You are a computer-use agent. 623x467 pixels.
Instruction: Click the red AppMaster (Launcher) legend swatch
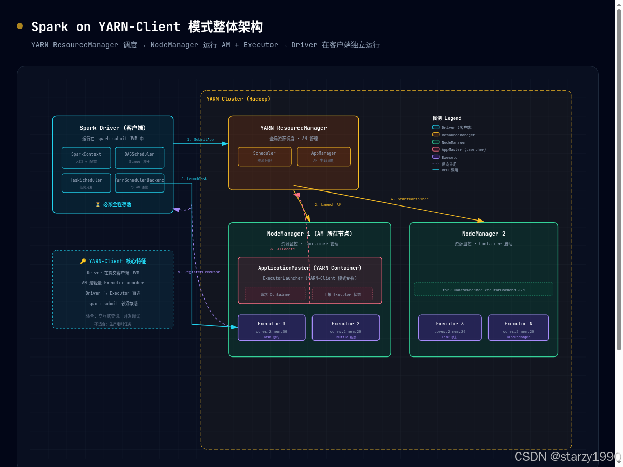coord(436,149)
